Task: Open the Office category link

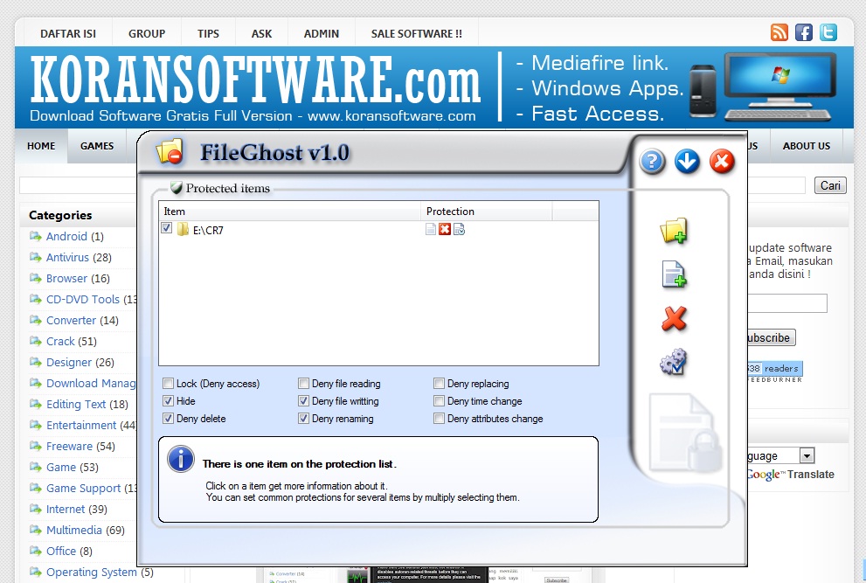Action: (61, 552)
